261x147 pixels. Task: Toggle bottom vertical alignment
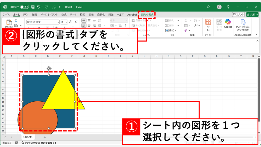click(x=94, y=20)
